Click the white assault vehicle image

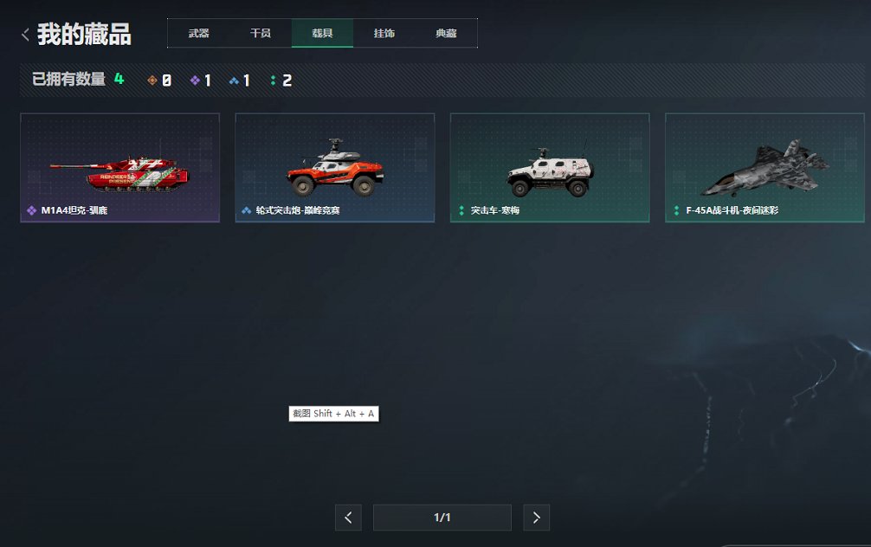tap(550, 171)
